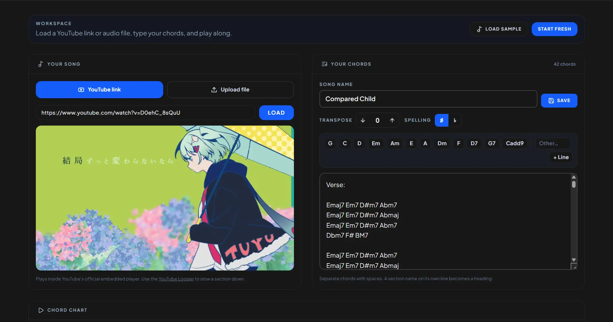This screenshot has height=322, width=613.
Task: Edit the Compared Child song name field
Action: [428, 99]
